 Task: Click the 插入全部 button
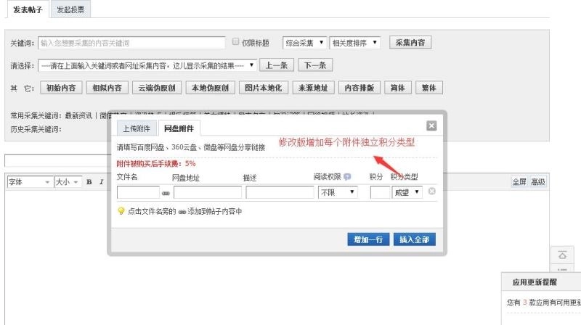414,239
